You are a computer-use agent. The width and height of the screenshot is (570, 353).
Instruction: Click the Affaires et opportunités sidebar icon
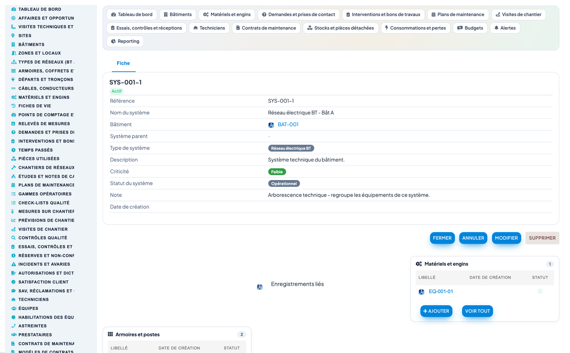13,18
